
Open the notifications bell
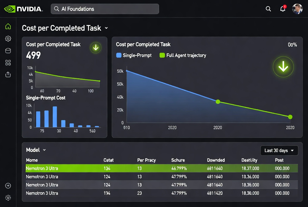[x=283, y=9]
